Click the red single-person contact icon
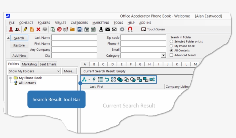The image size is (236, 138). [x=11, y=29]
